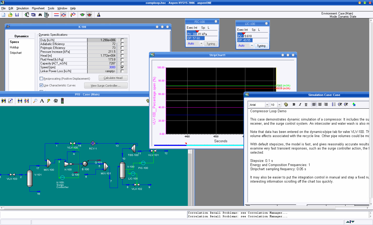Click the StripChart1 time scroll bar
The image size is (373, 225).
199,145
